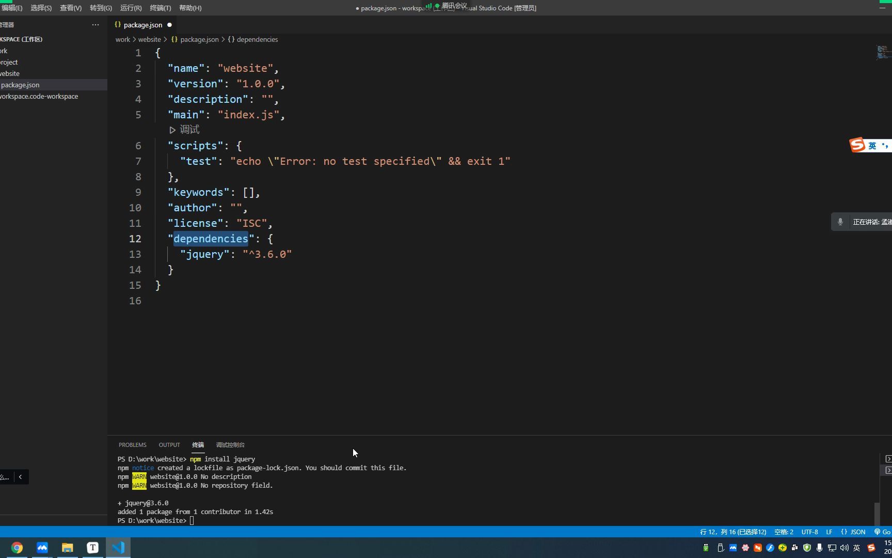Click the green USB tray icon
892x558 pixels.
(706, 548)
